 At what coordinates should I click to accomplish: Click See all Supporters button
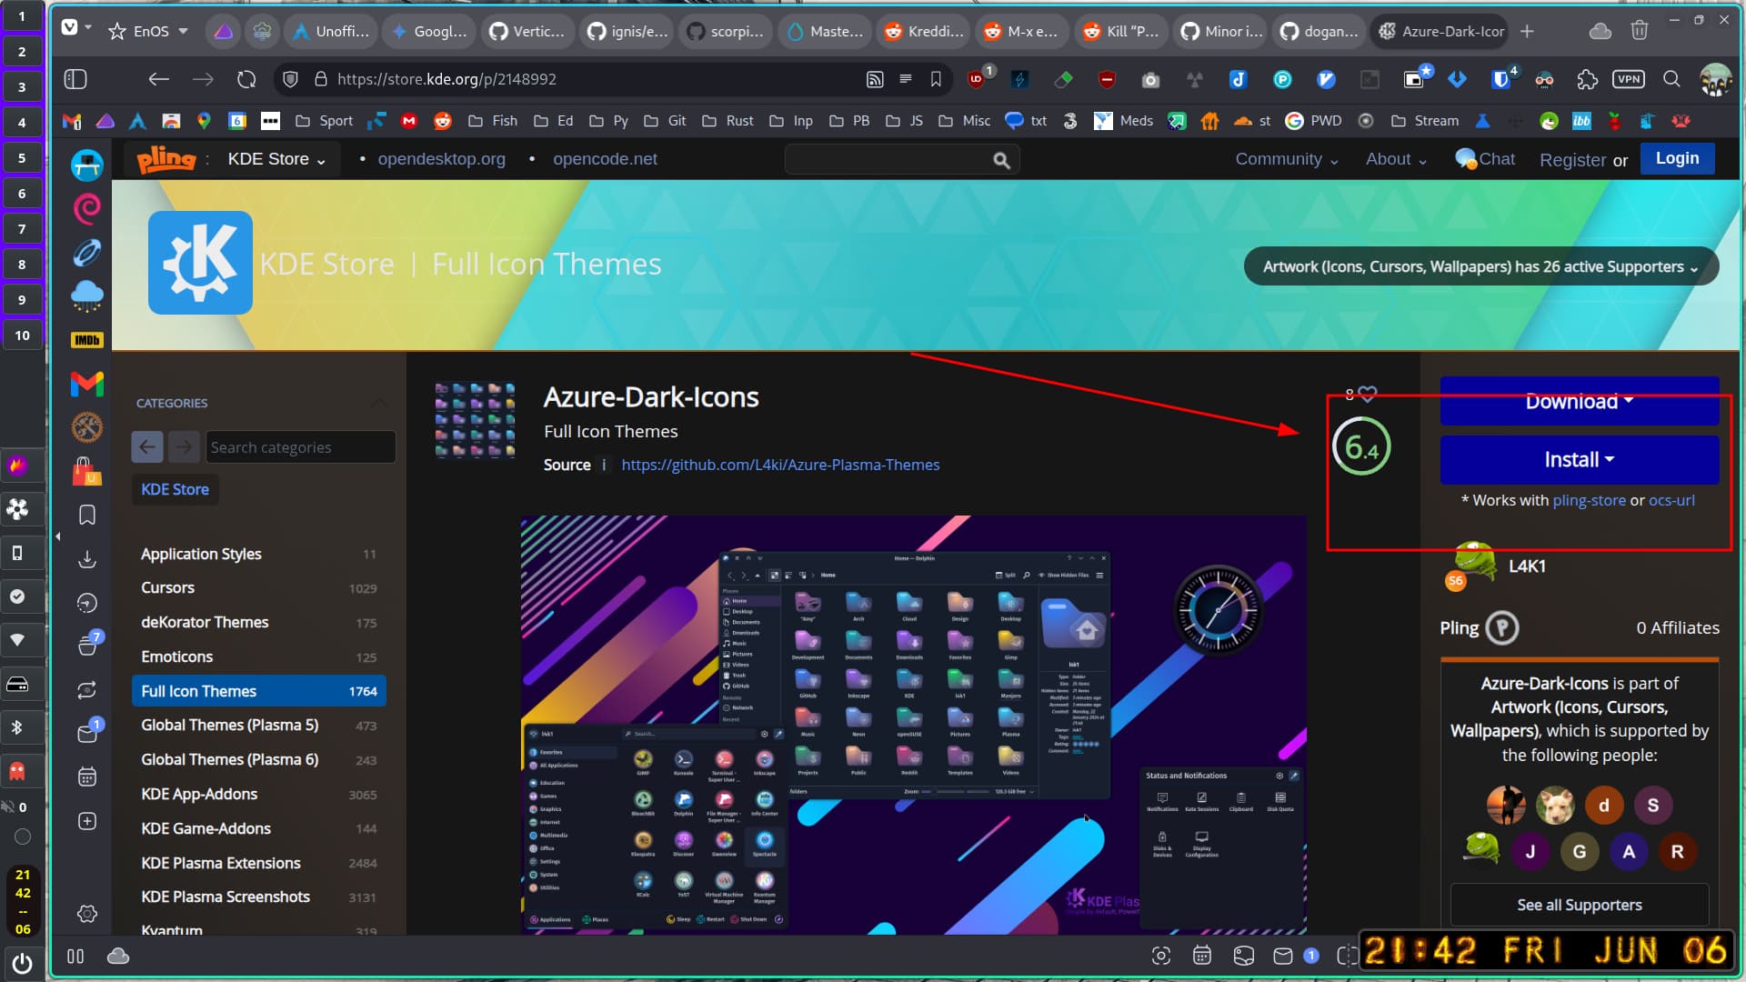pos(1580,905)
